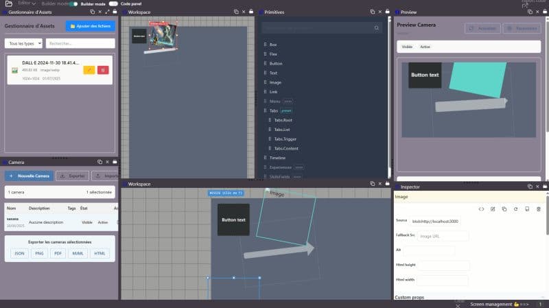Click the 'Ajouter des fichiers' button
The height and width of the screenshot is (308, 549).
click(x=91, y=26)
